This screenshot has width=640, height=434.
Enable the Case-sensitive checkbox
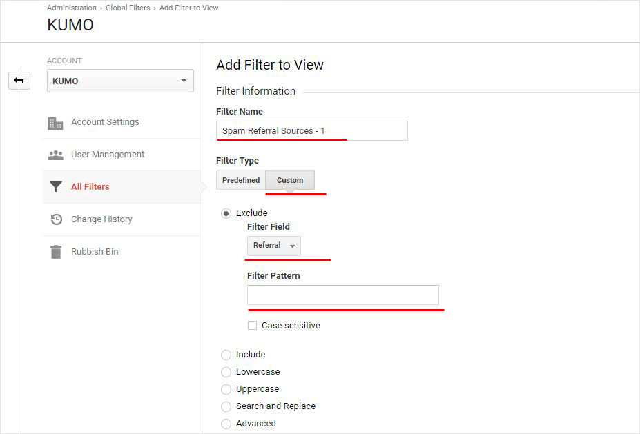(x=252, y=325)
